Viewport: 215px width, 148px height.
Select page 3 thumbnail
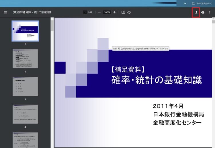coord(25,87)
